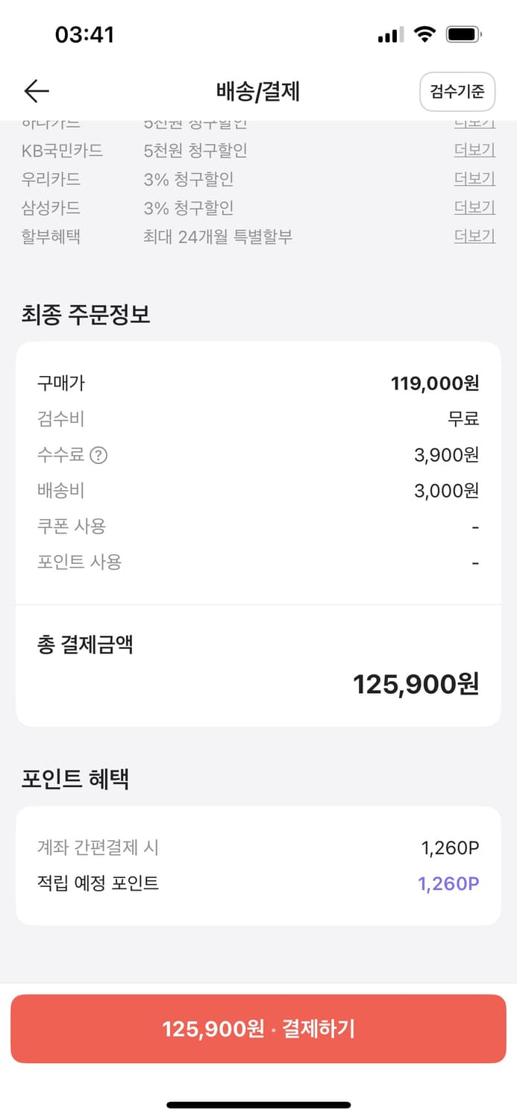Select the 계좌 간편결제 시 row
The image size is (517, 1119).
258,847
